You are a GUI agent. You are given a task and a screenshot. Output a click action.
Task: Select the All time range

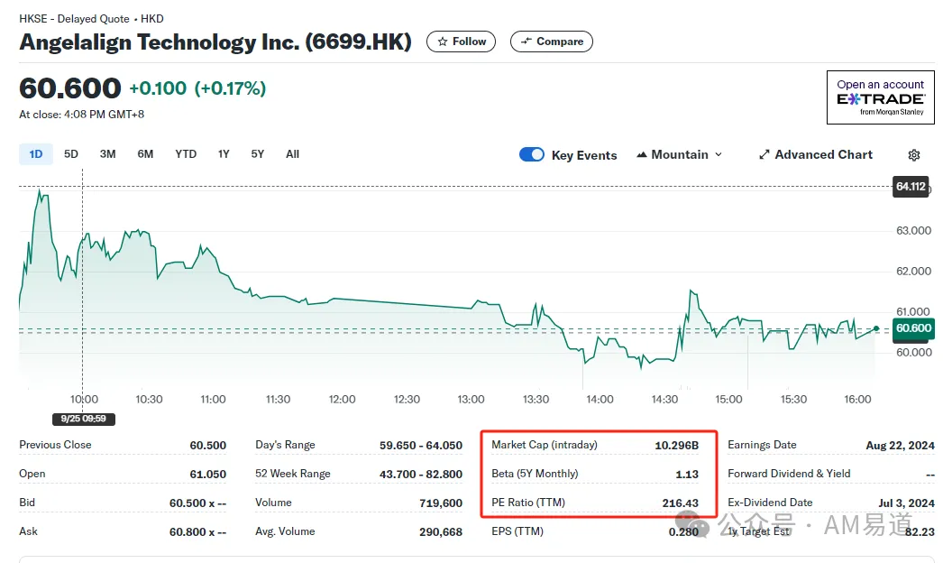pyautogui.click(x=292, y=154)
